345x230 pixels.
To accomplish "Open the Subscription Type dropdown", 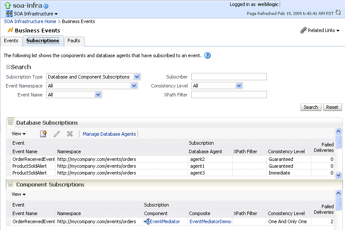I will 137,77.
